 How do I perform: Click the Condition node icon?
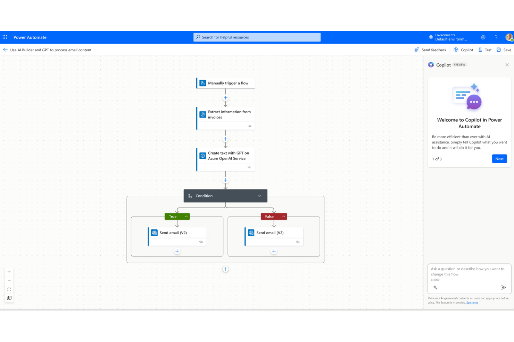[190, 196]
